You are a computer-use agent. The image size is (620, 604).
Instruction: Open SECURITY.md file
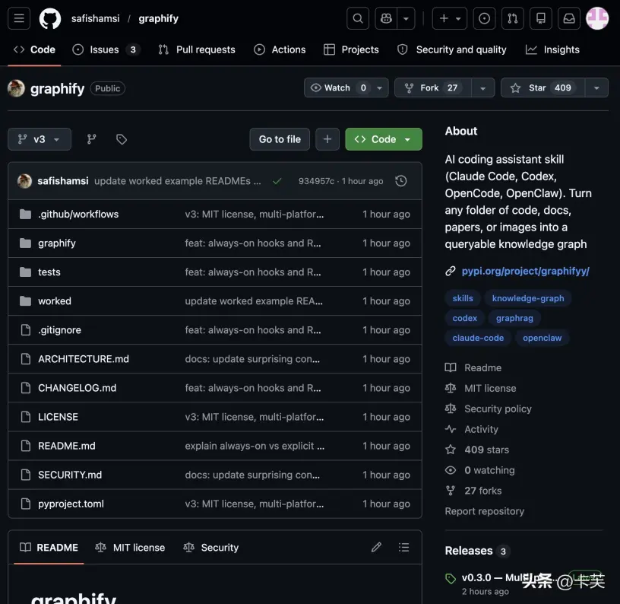(x=70, y=475)
